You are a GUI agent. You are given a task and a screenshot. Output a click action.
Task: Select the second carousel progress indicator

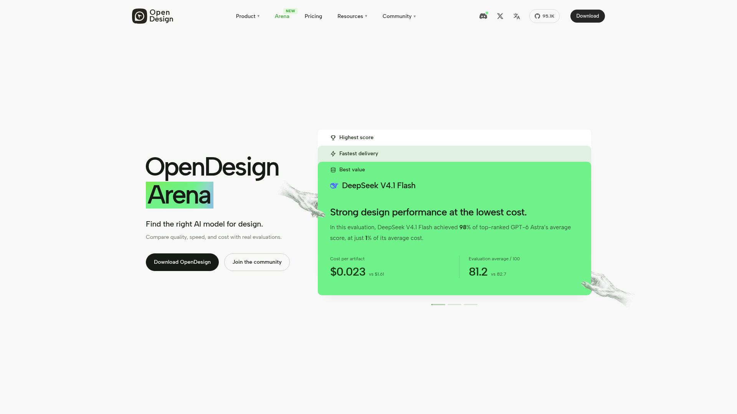pyautogui.click(x=454, y=304)
